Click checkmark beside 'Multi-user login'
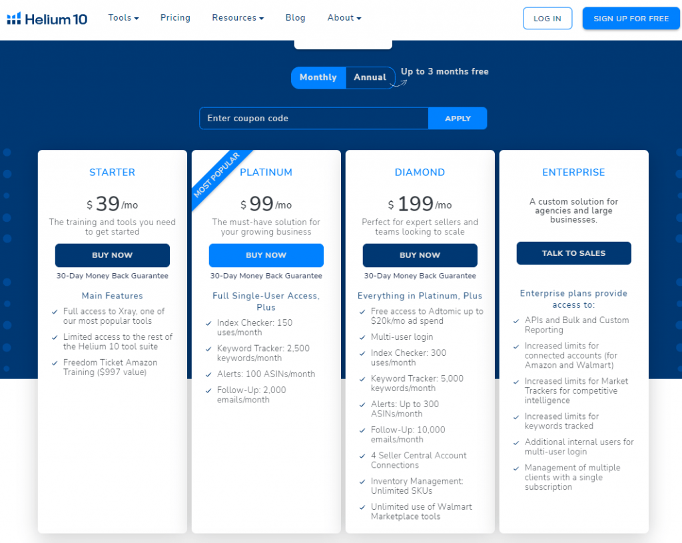Image resolution: width=682 pixels, height=543 pixels. [x=362, y=338]
